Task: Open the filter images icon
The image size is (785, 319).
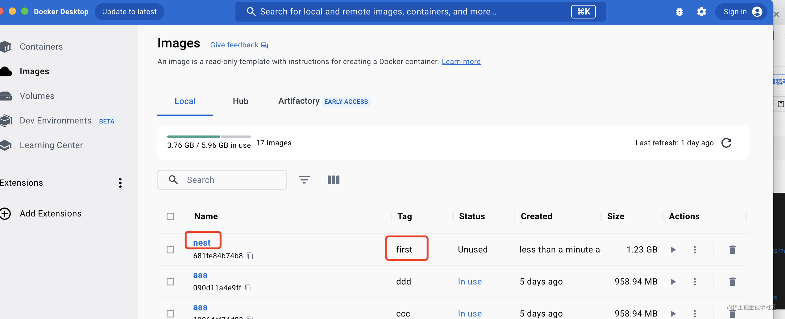Action: click(304, 180)
